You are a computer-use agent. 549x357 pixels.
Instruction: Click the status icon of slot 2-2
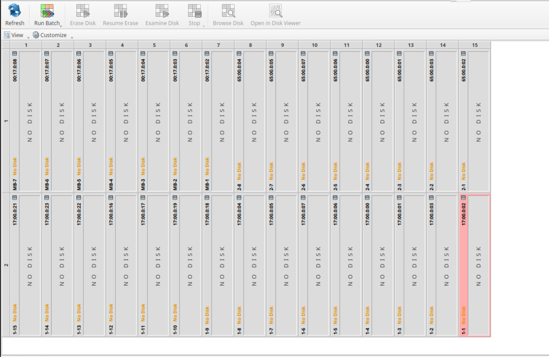click(x=431, y=53)
